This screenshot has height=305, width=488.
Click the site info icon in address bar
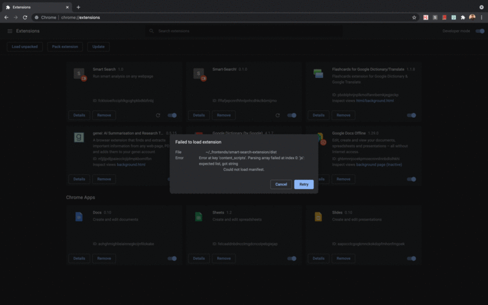click(37, 18)
